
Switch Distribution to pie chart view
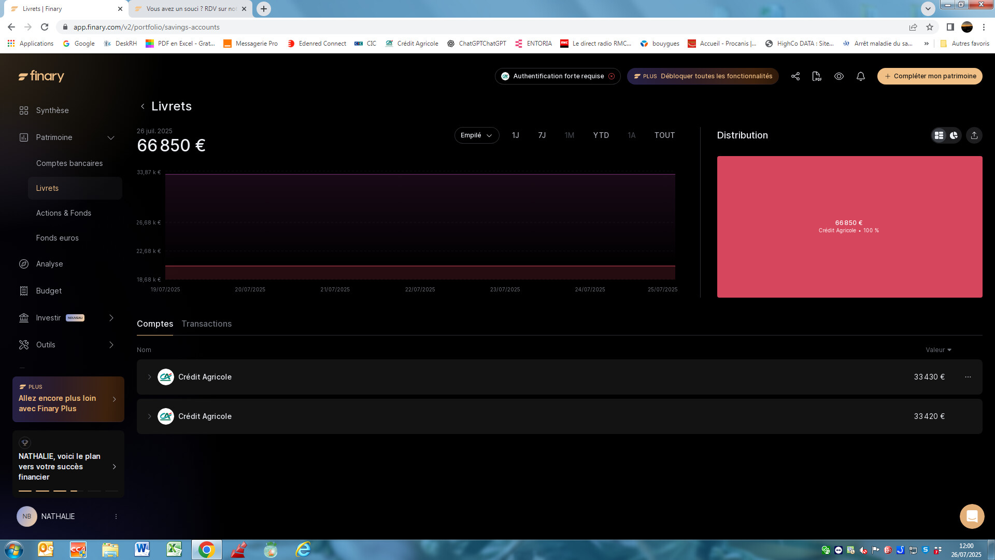tap(954, 135)
